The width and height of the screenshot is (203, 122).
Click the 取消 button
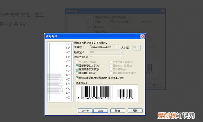click(x=118, y=111)
